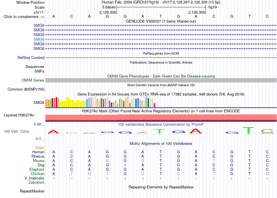
Task: Open the 'RefSeq genes from NCBI' track title
Action: 161,53
